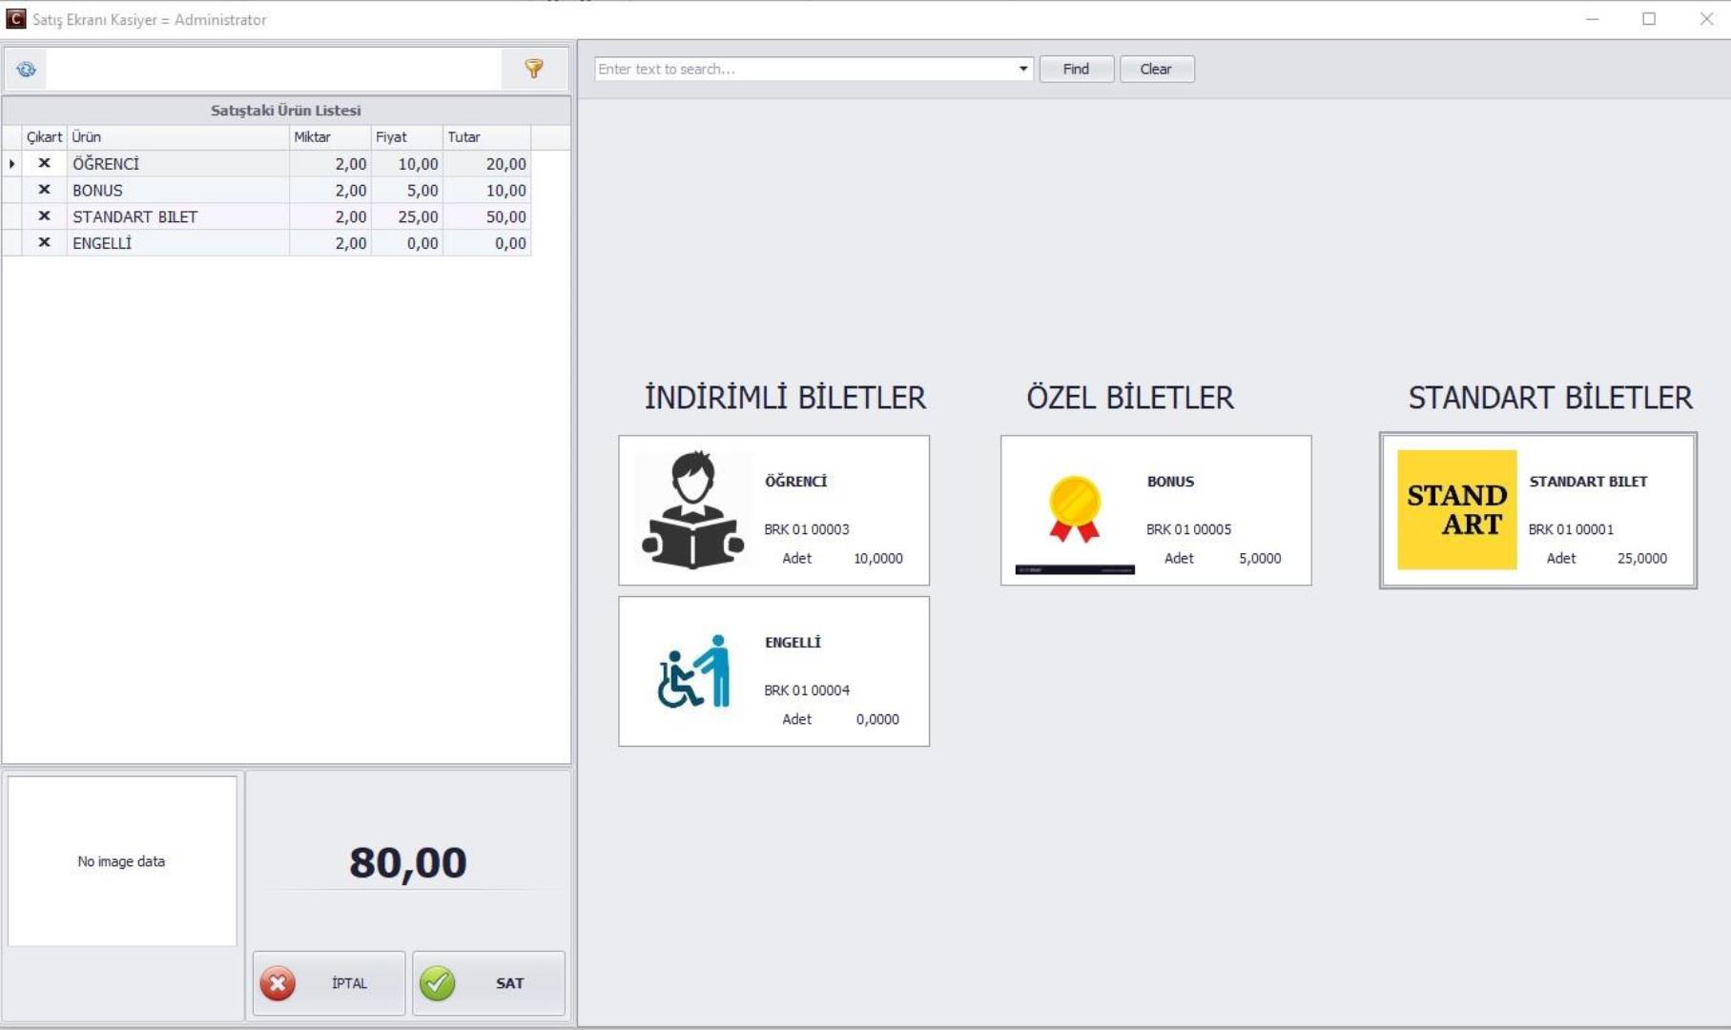Remove ÖĞRENCİ row with its X icon
This screenshot has width=1731, height=1030.
(x=44, y=163)
